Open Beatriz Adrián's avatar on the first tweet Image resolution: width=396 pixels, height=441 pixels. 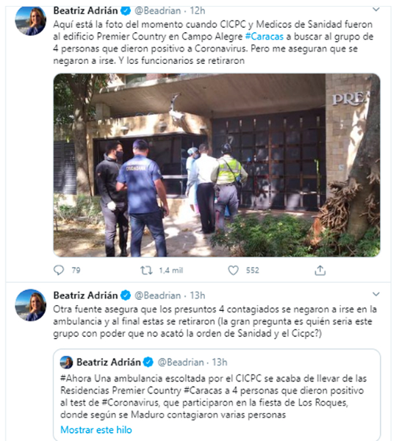tap(30, 21)
